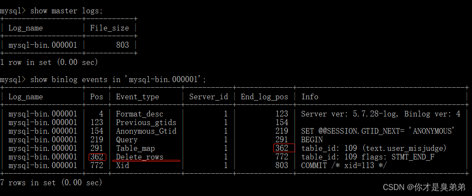Select Pos value 362 in the Delete_rows row

click(97, 157)
